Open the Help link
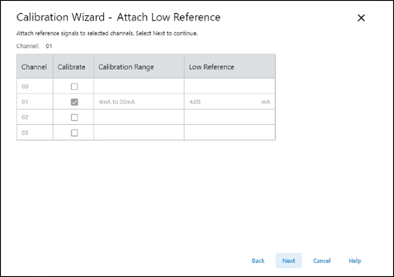 [355, 261]
